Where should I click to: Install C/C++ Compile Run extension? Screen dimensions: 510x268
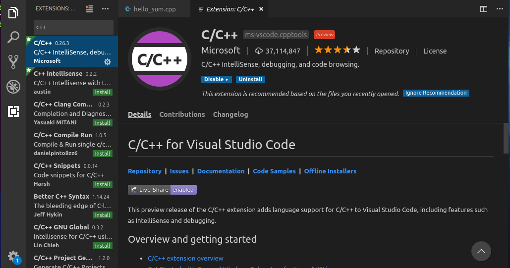tap(103, 154)
